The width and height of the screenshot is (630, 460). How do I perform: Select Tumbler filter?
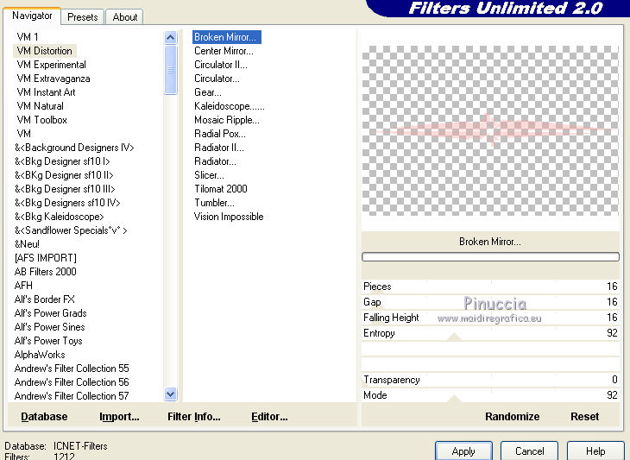click(x=214, y=203)
